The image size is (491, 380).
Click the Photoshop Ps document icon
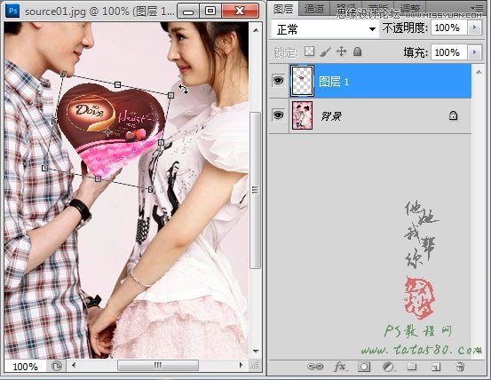[12, 11]
